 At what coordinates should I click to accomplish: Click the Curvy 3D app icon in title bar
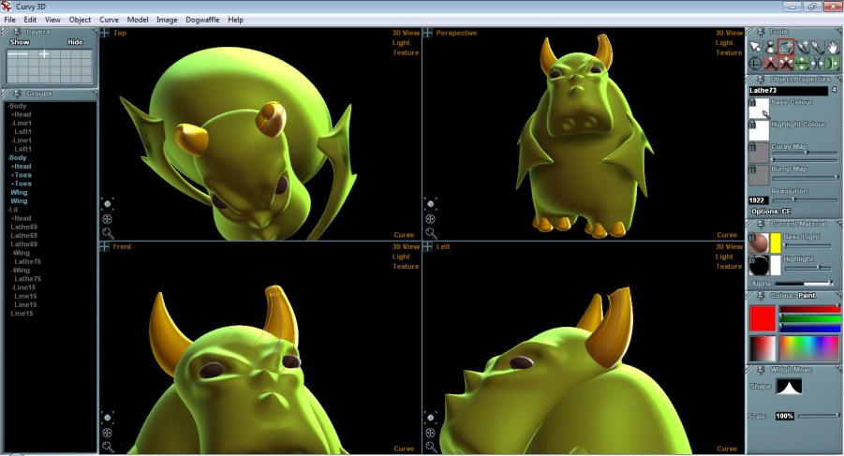pyautogui.click(x=7, y=7)
